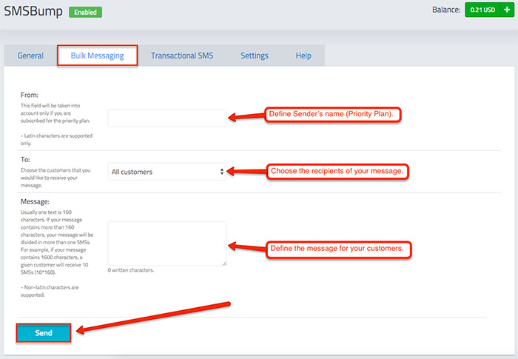The image size is (518, 359).
Task: Open the Help tab
Action: click(x=303, y=56)
